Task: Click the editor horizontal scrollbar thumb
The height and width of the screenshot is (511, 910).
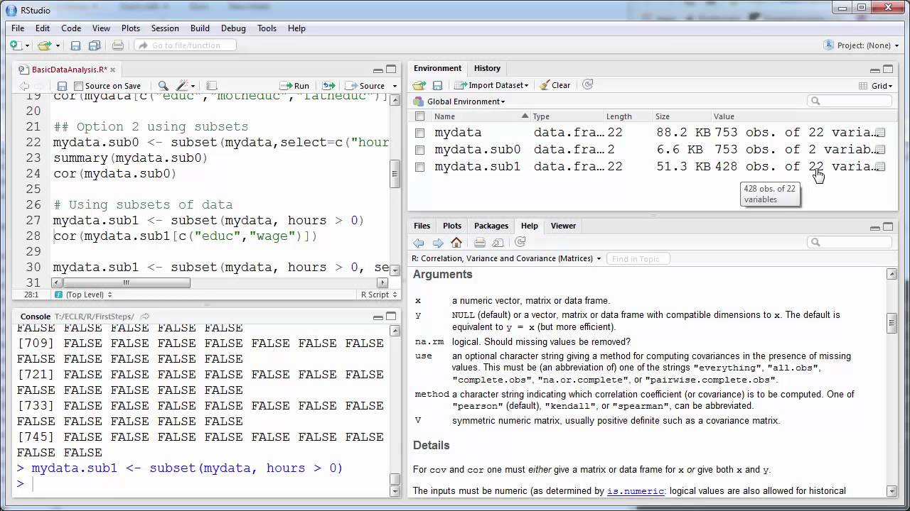Action: click(x=126, y=282)
